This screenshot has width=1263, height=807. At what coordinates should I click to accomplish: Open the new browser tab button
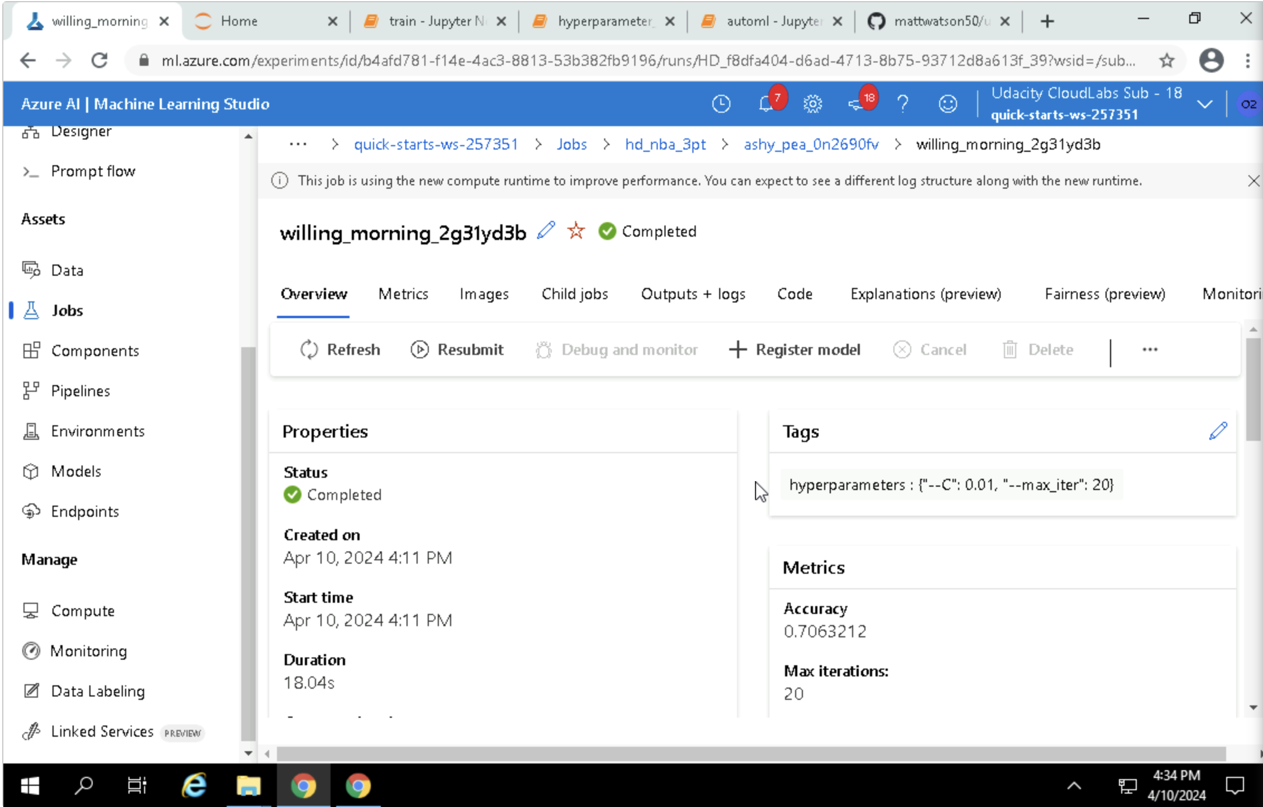[1047, 21]
